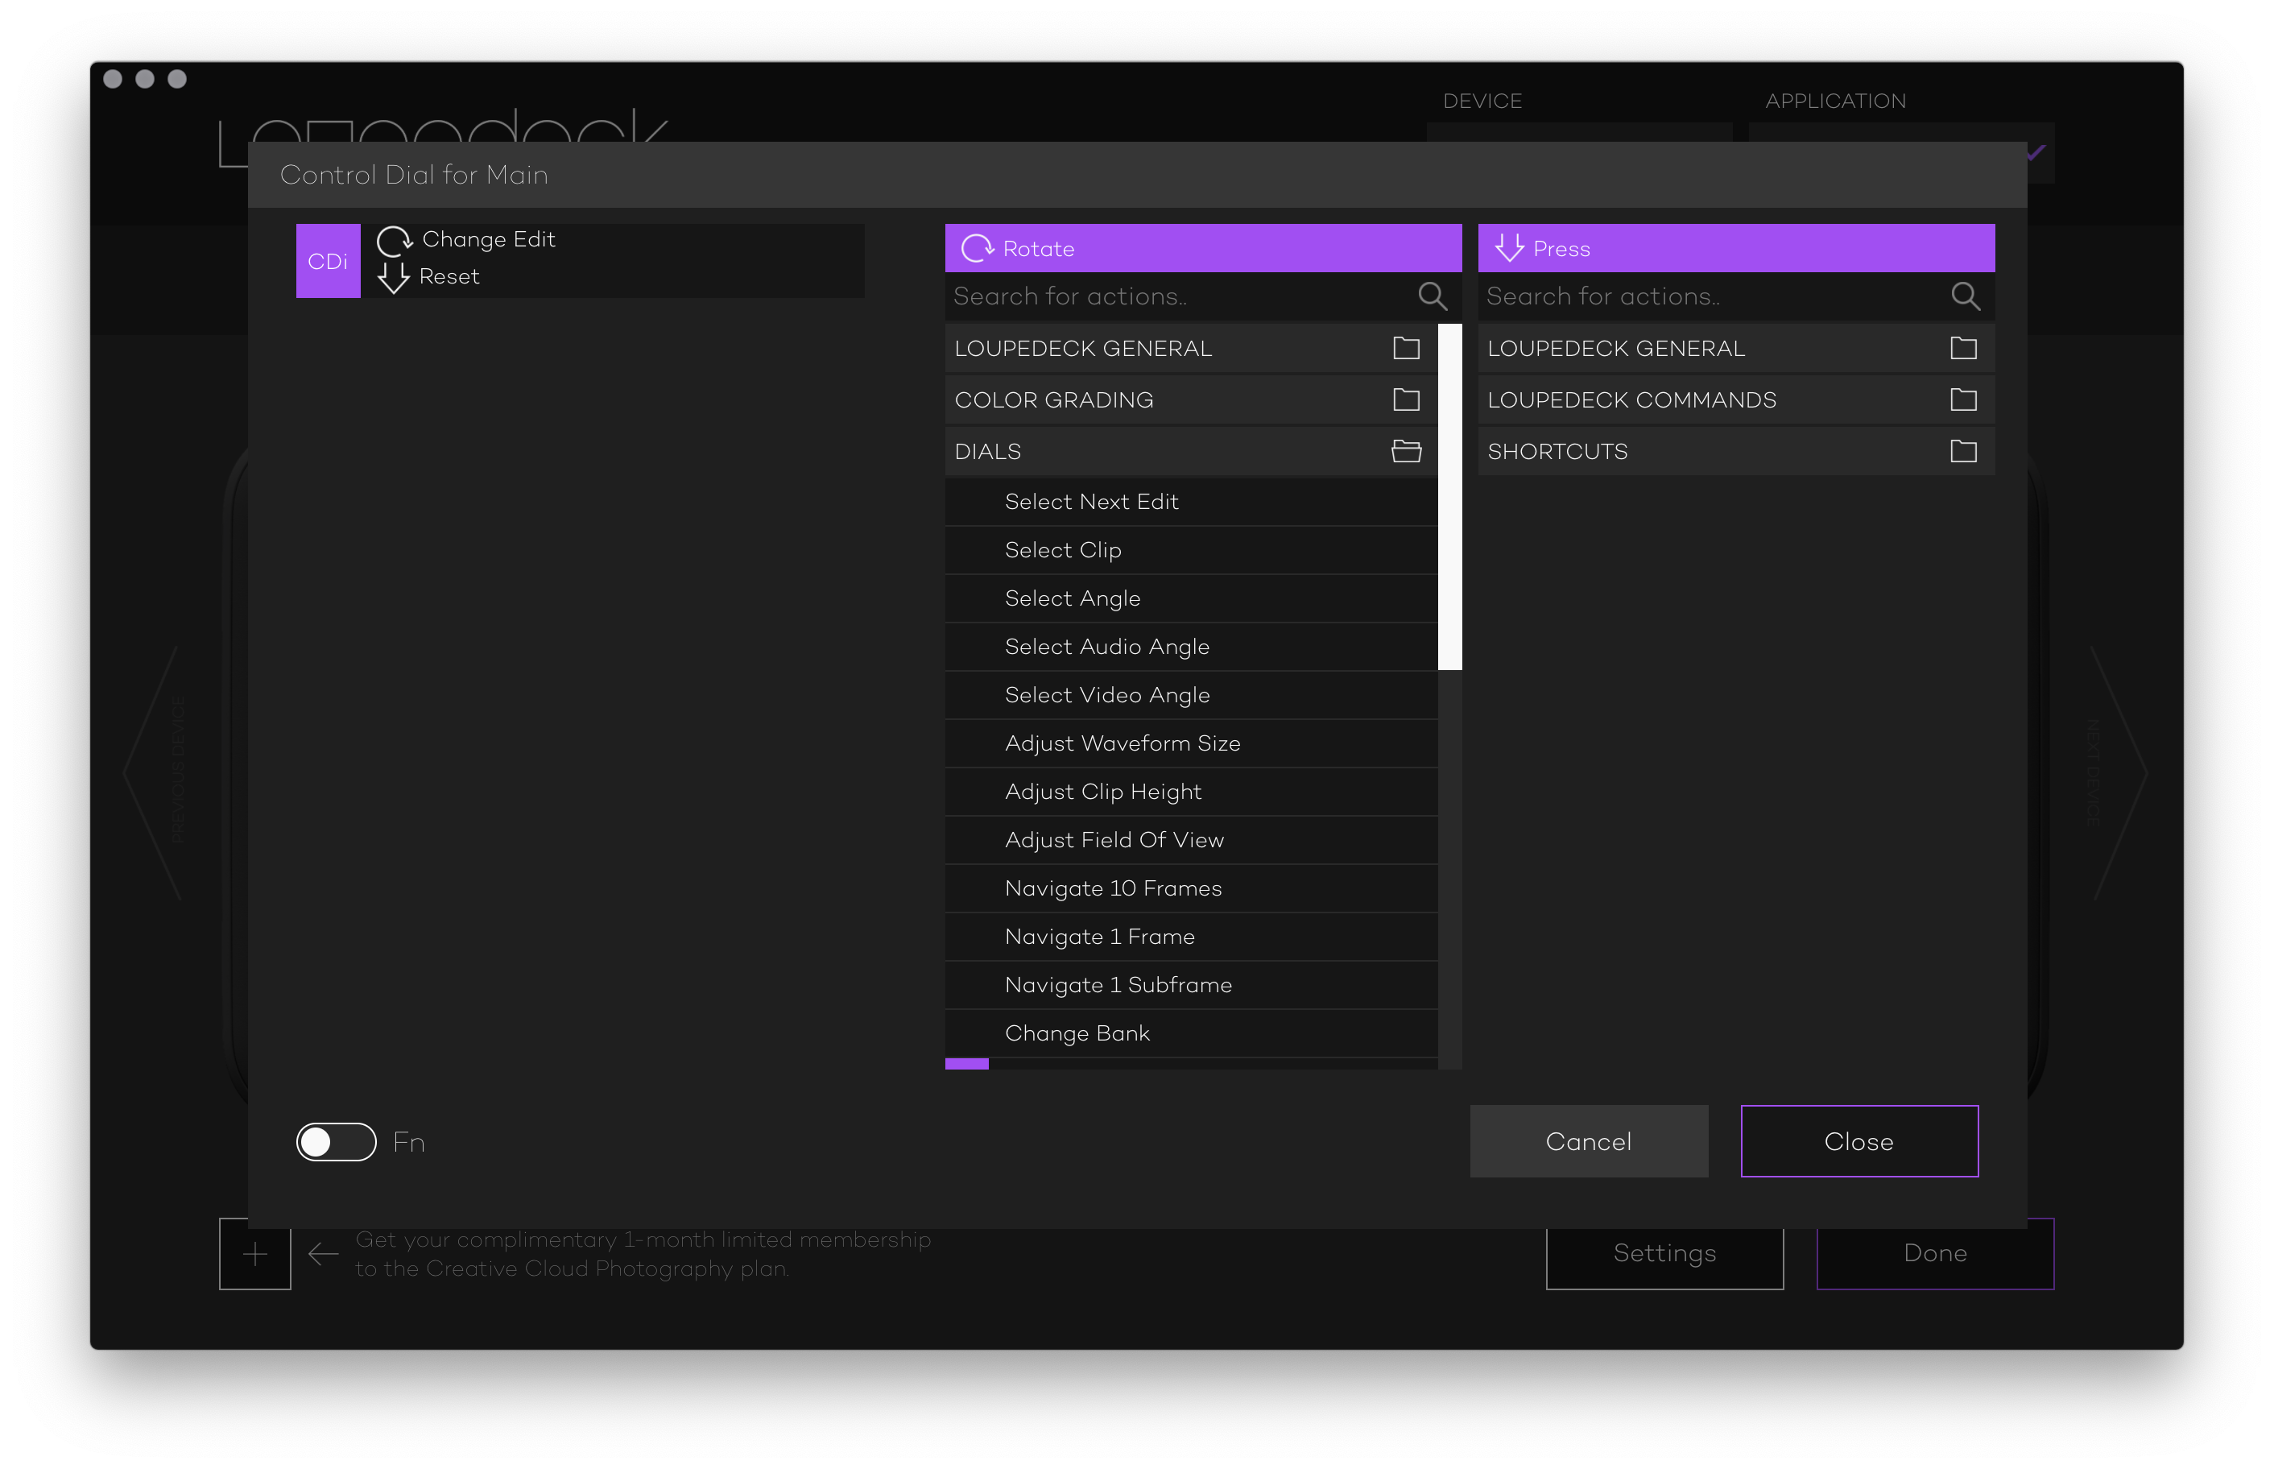The width and height of the screenshot is (2274, 1469).
Task: Click the press arrow icon beside Reset
Action: click(x=393, y=278)
